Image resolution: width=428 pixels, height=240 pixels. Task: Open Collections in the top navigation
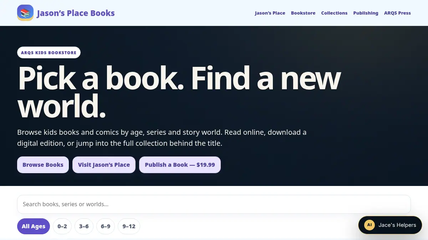point(334,13)
